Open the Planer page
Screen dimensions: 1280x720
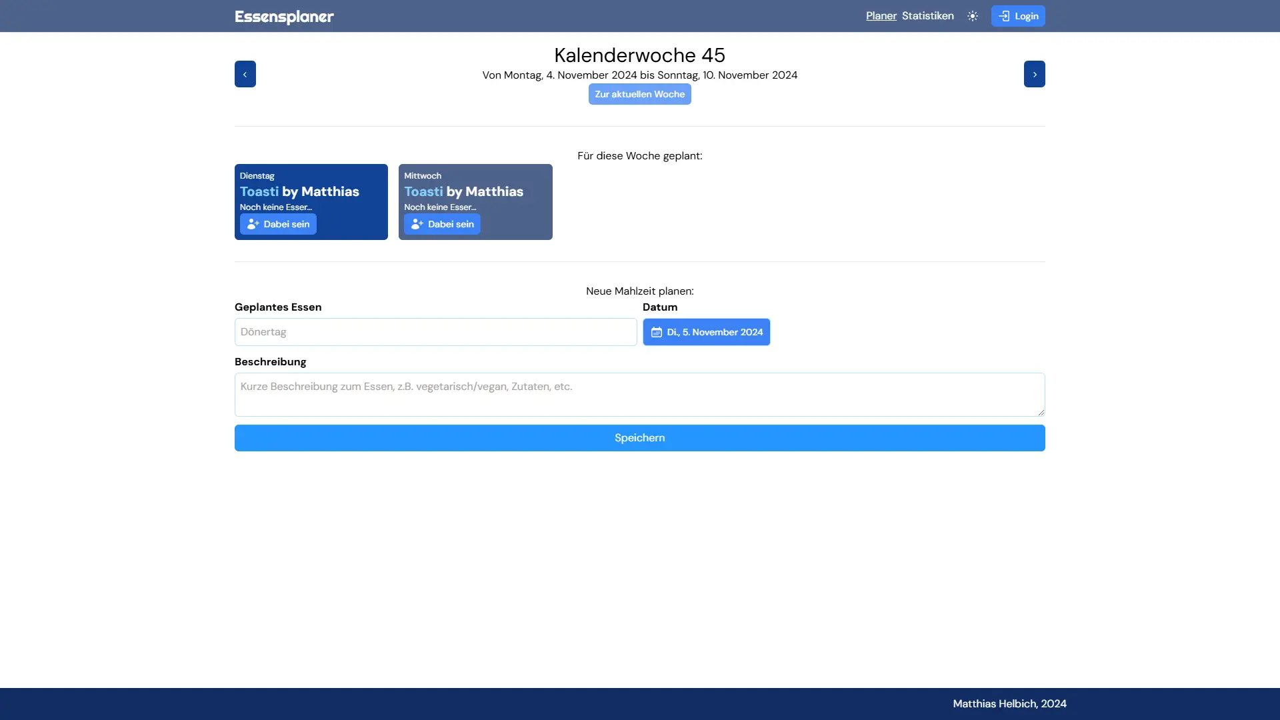[x=881, y=16]
